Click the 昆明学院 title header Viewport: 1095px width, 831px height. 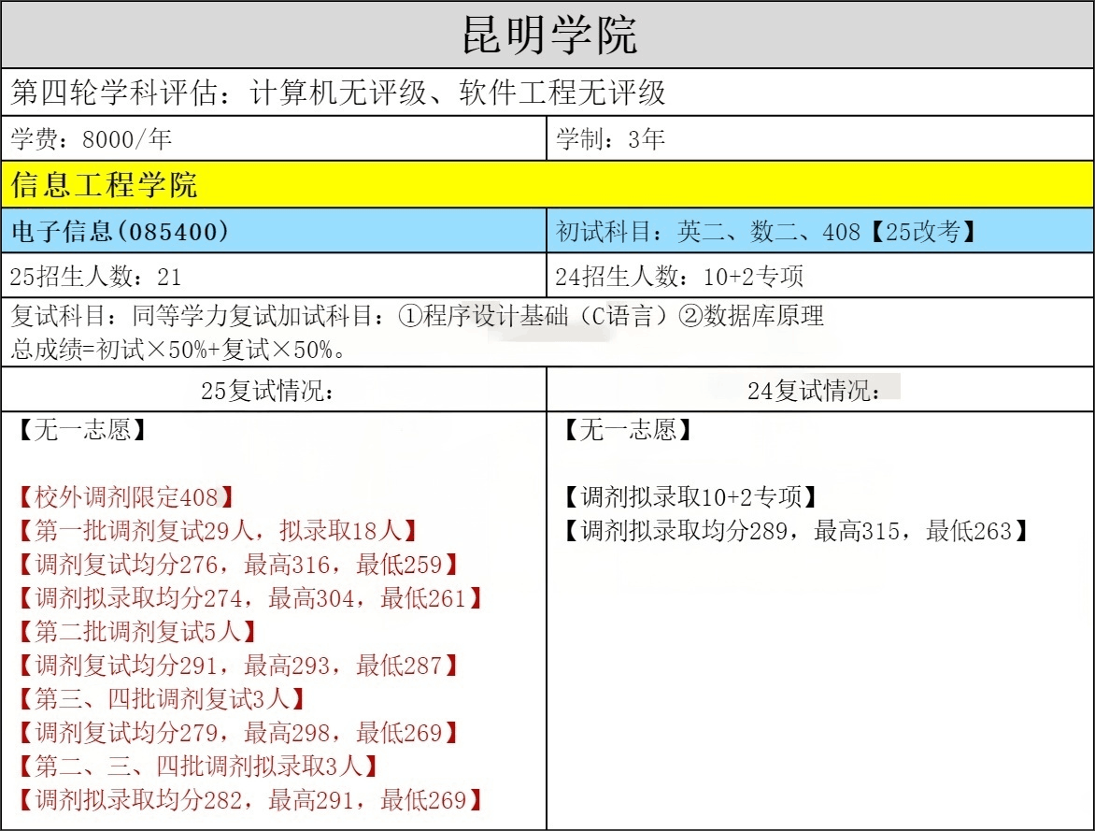point(547,35)
